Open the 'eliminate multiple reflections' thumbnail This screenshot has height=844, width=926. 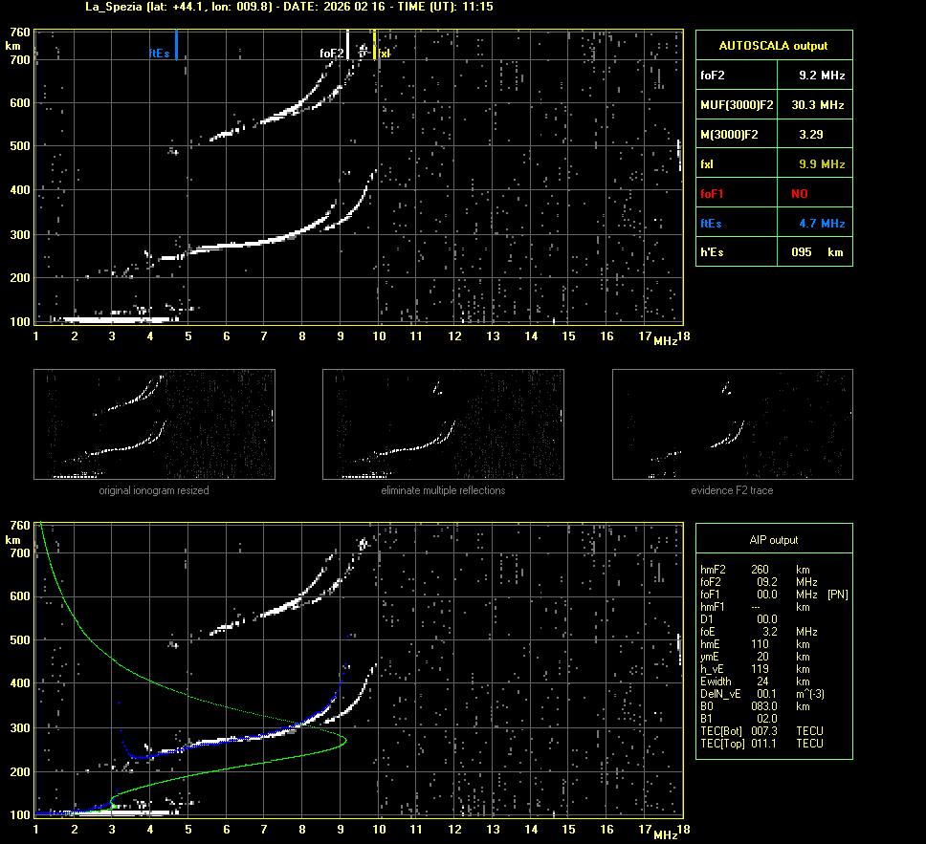coord(443,424)
